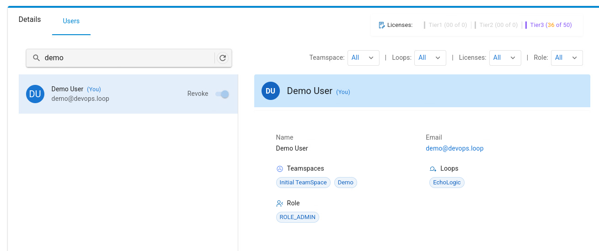The width and height of the screenshot is (599, 251).
Task: Focus the search field containing demo
Action: (x=128, y=58)
